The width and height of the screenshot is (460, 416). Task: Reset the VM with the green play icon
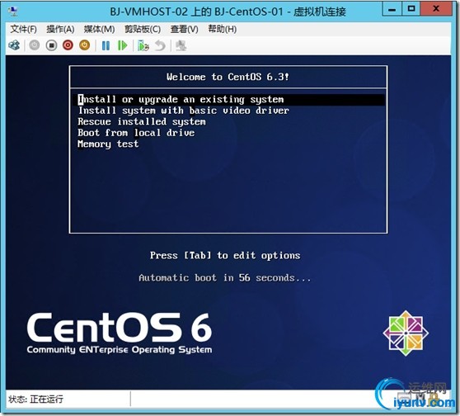pos(122,45)
